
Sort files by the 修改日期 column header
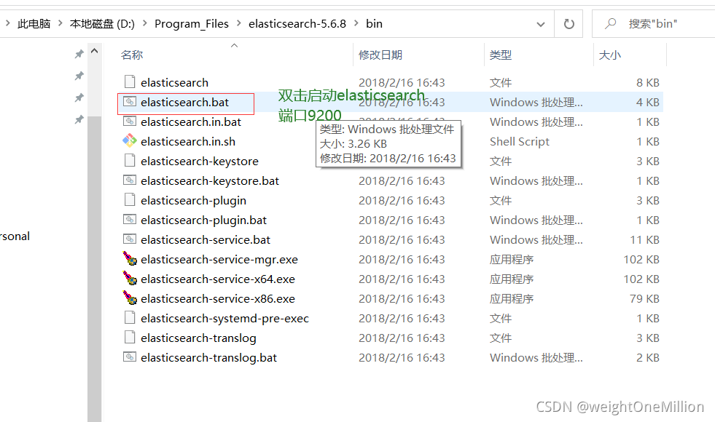[380, 55]
